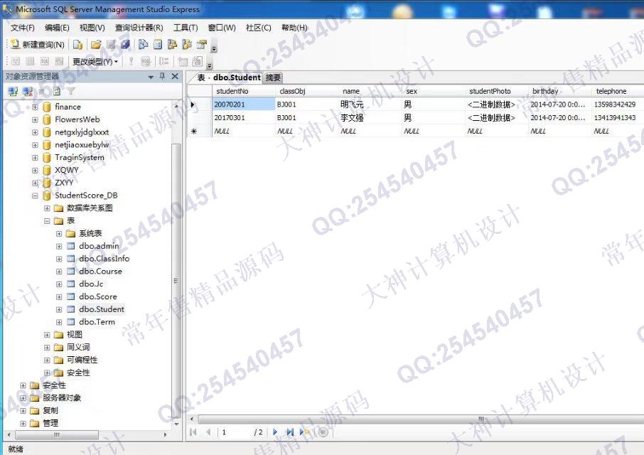Click the current record number field
The width and height of the screenshot is (644, 455).
pos(235,432)
